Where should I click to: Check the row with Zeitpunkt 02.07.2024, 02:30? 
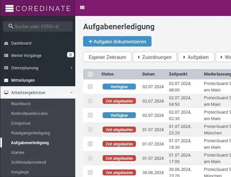tap(90, 115)
